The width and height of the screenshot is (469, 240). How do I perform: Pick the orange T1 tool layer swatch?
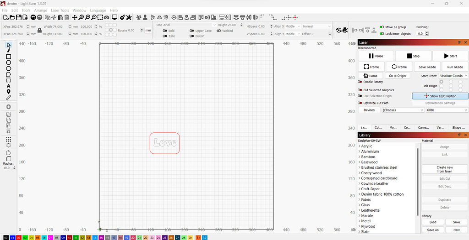coord(198,238)
